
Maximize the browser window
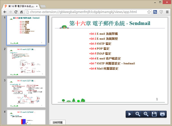[160, 2]
